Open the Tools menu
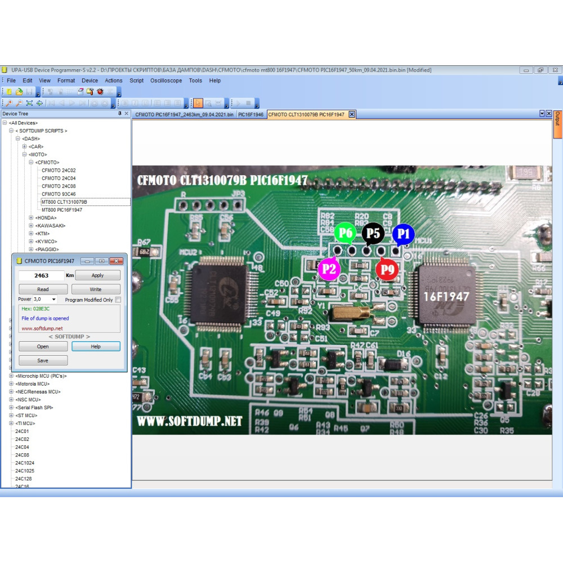The image size is (563, 563). pos(195,81)
